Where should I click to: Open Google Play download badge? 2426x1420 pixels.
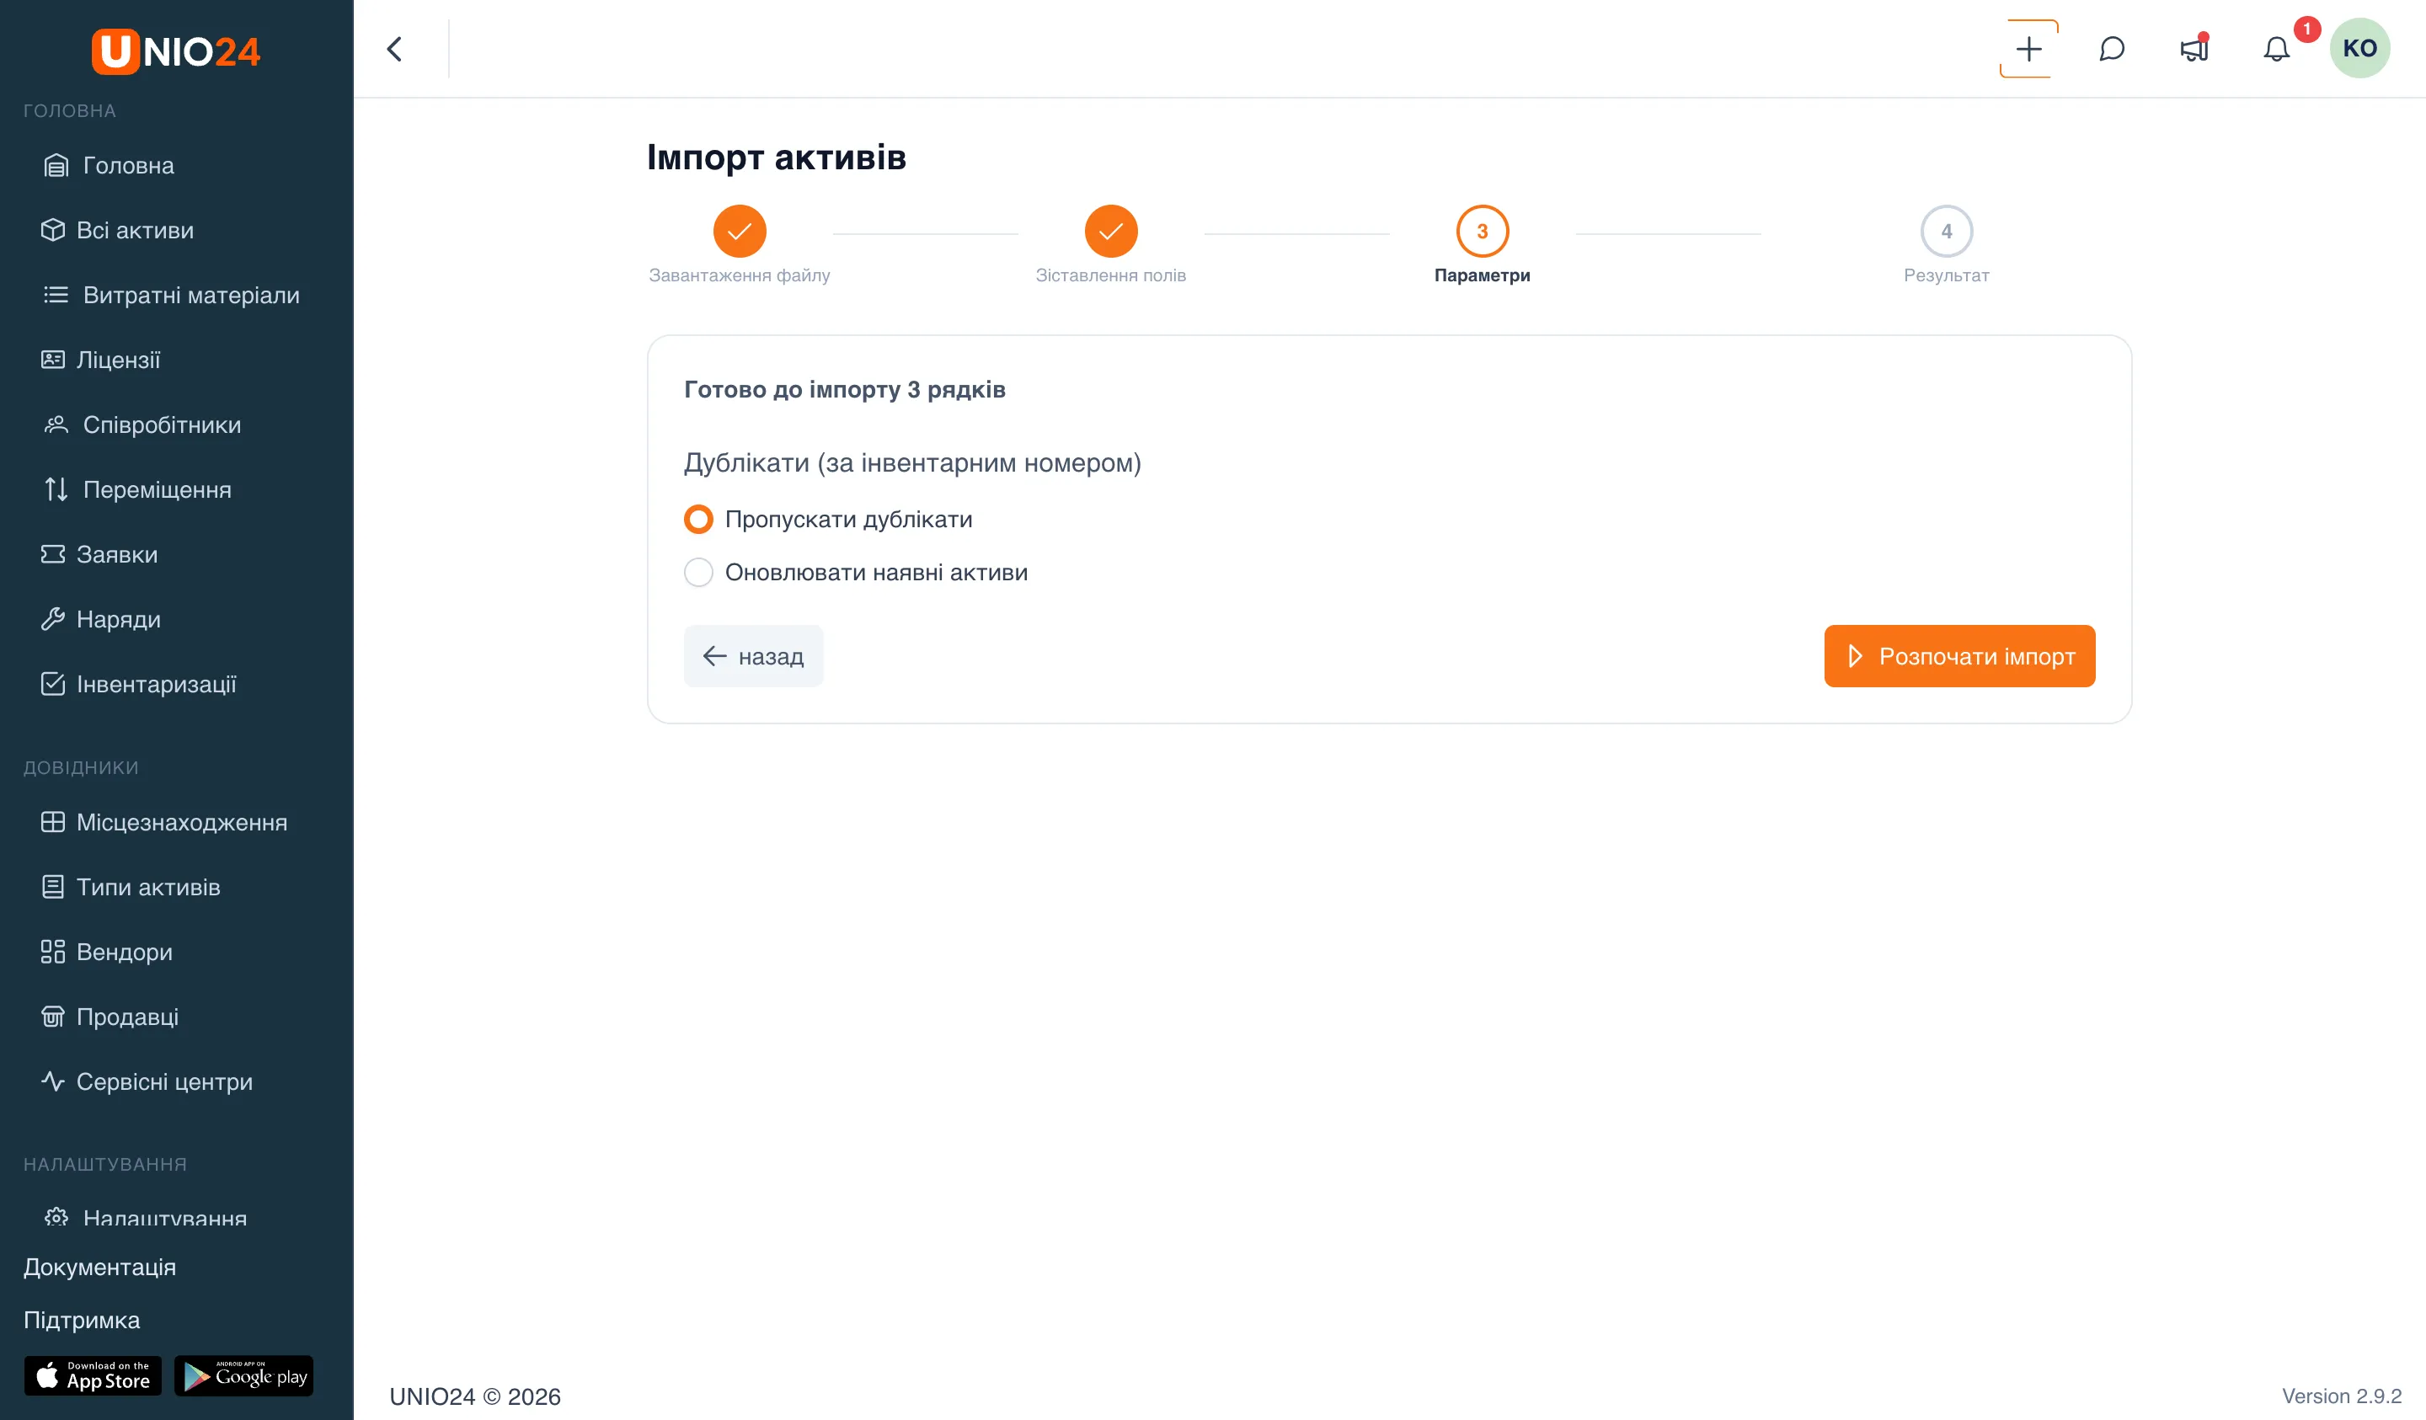tap(243, 1375)
